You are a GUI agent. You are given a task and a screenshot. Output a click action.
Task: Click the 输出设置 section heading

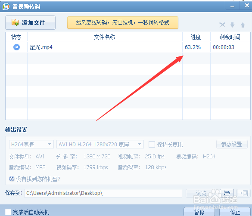(x=16, y=130)
